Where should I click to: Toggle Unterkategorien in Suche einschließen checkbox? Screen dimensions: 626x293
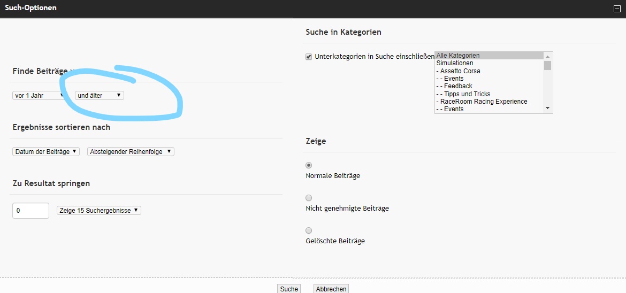pos(309,57)
